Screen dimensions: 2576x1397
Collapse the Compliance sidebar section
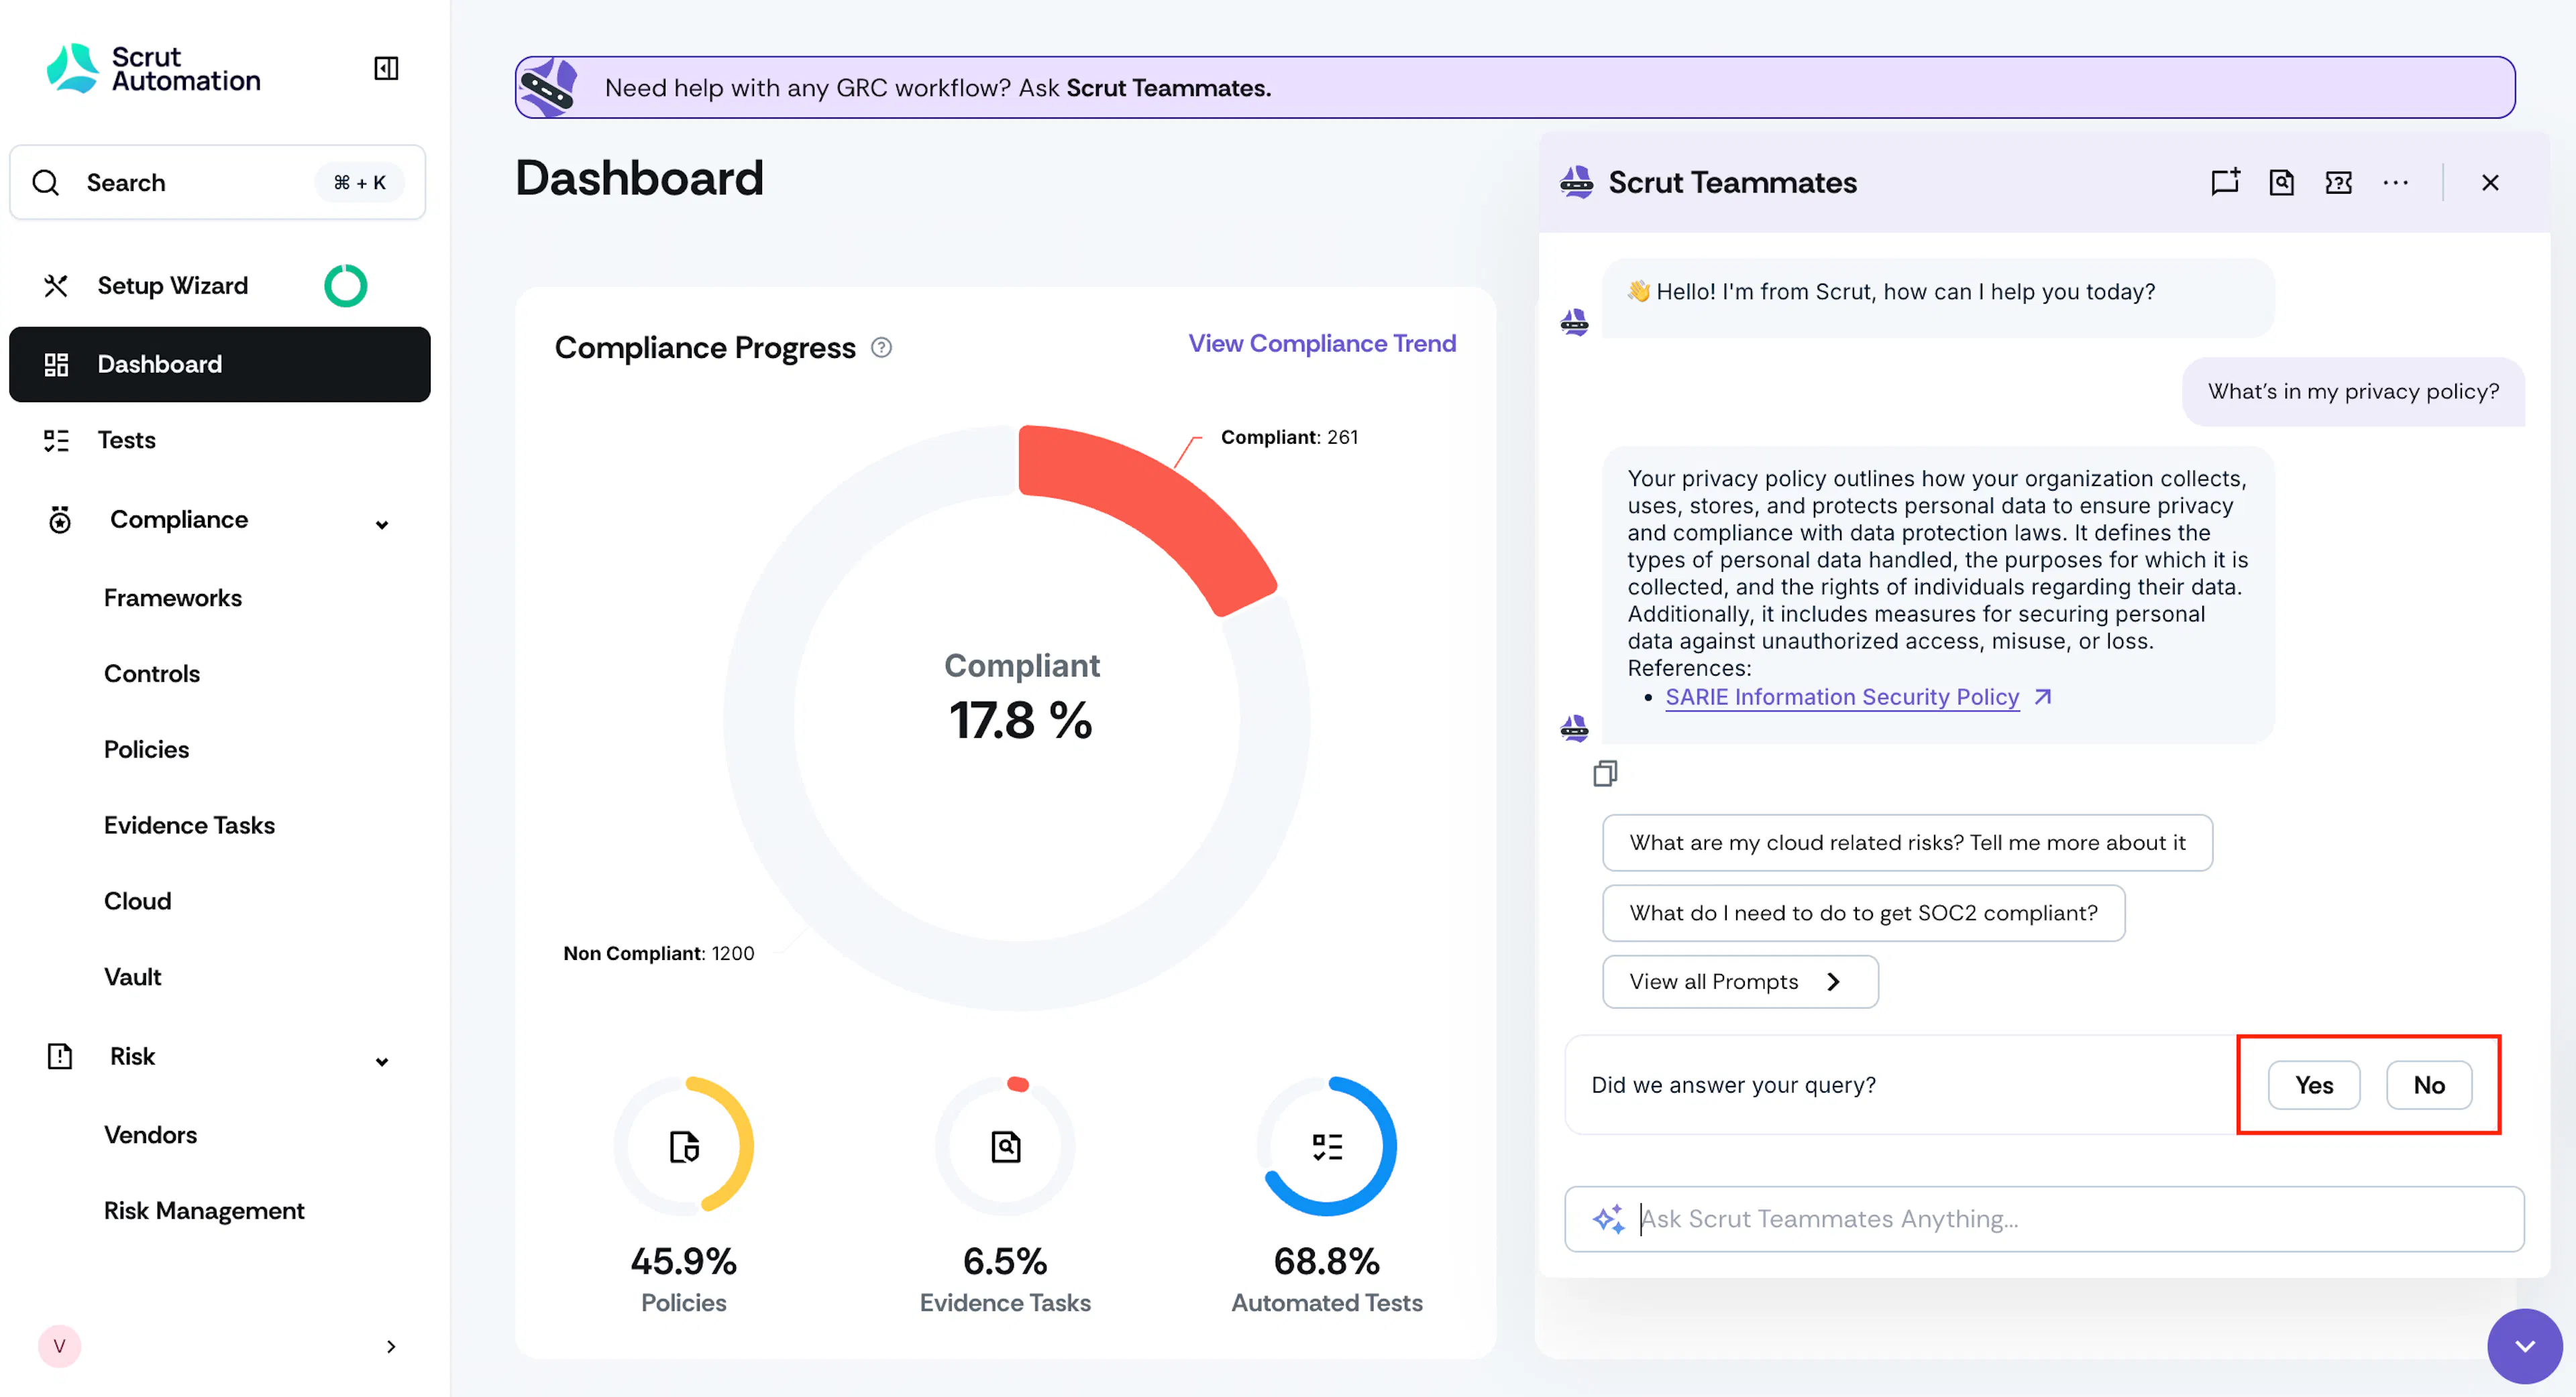[x=382, y=524]
